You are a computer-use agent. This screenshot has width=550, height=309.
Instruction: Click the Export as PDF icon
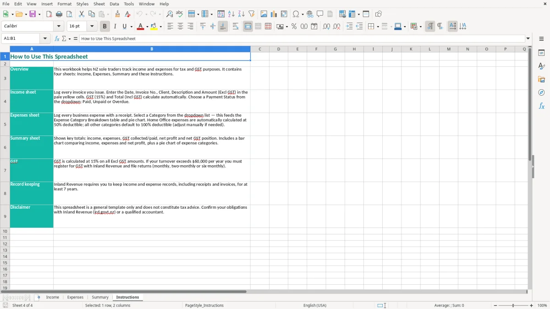point(49,14)
